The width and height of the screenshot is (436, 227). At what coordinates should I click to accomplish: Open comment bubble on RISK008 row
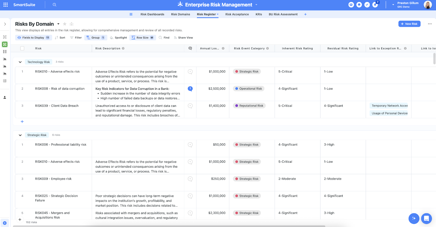click(190, 89)
